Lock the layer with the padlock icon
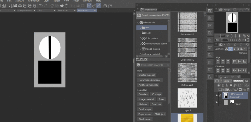The width and height of the screenshot is (251, 122). (x=231, y=85)
